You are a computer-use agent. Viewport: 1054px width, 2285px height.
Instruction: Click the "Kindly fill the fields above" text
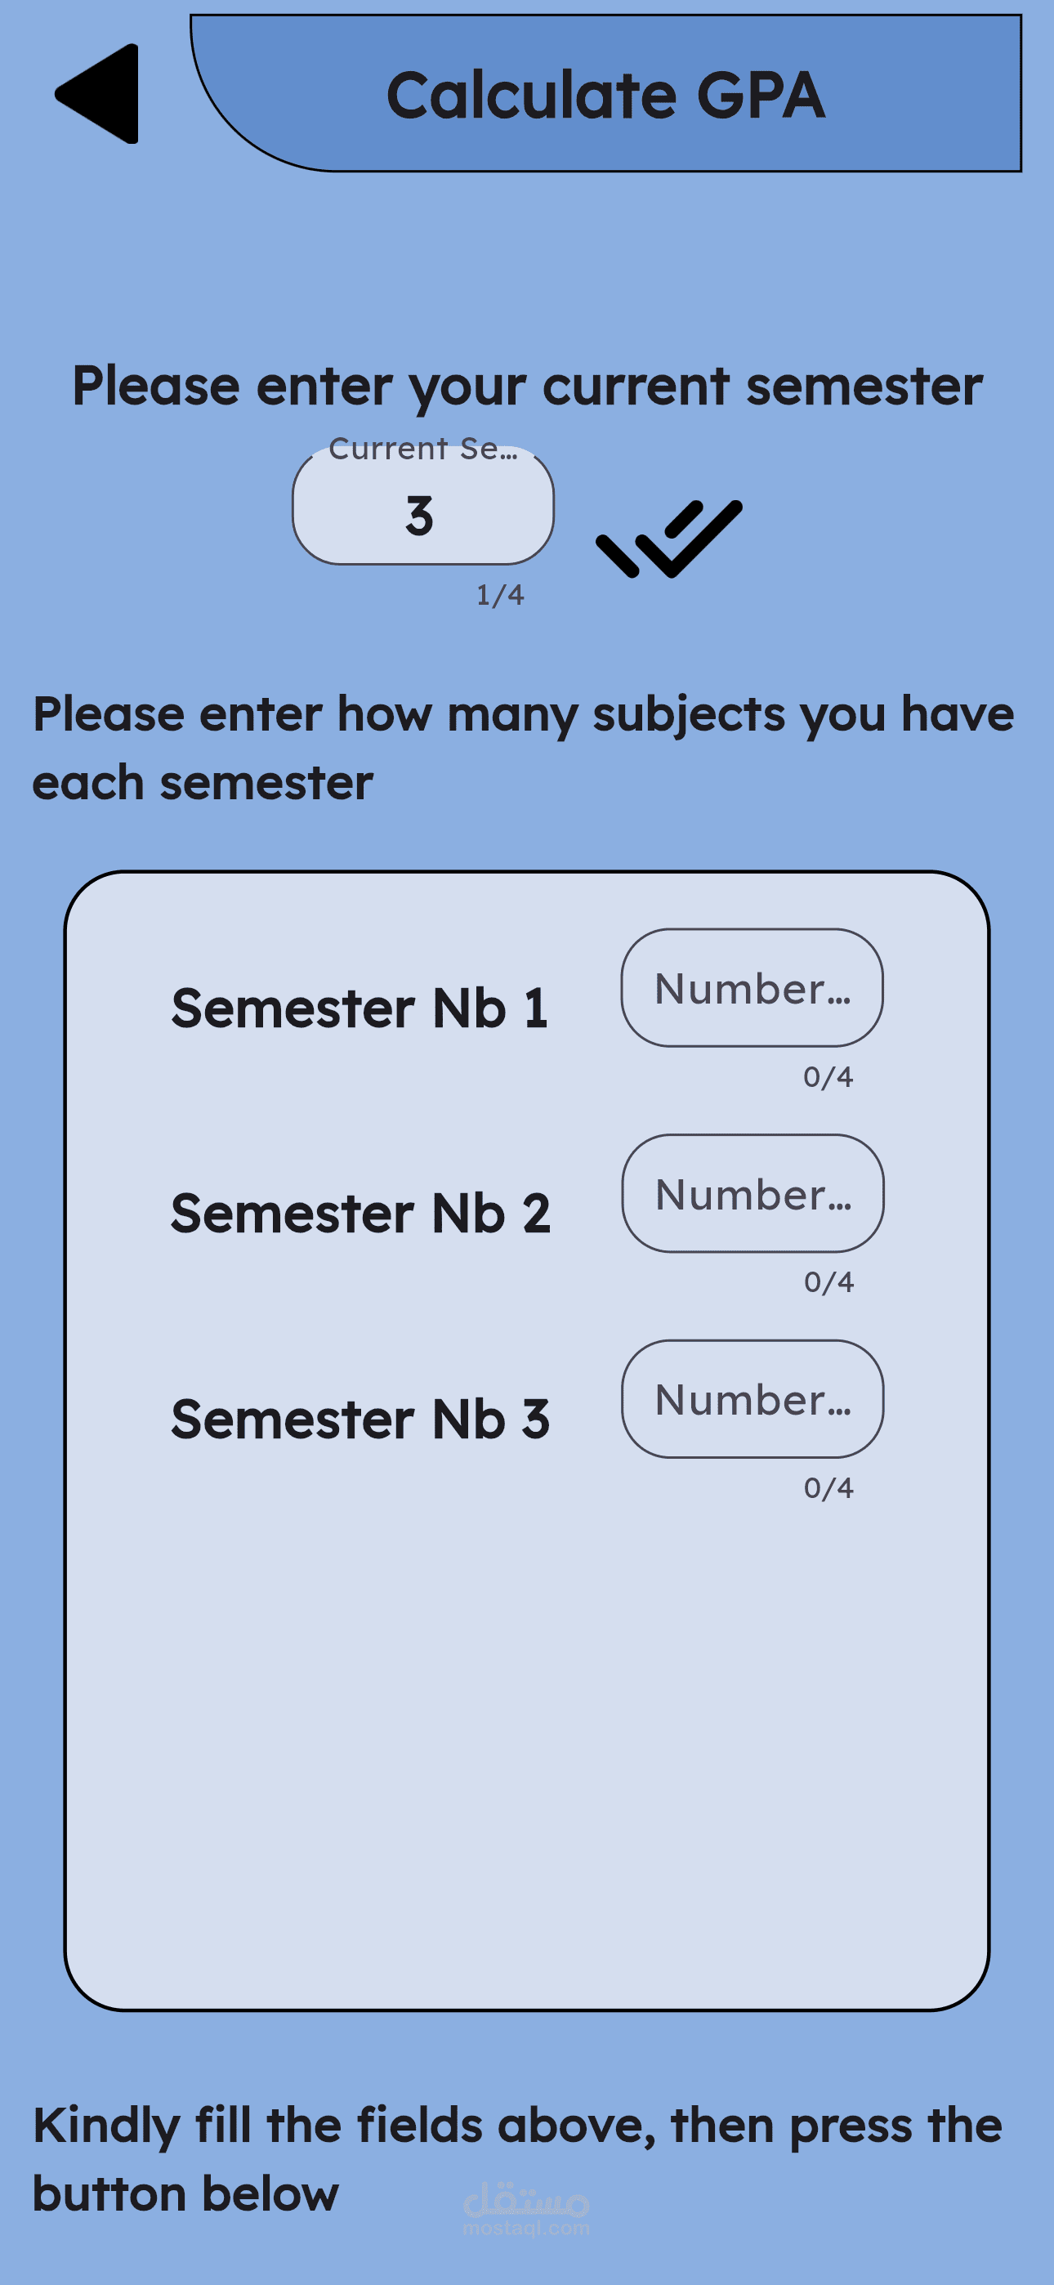pyautogui.click(x=517, y=2159)
